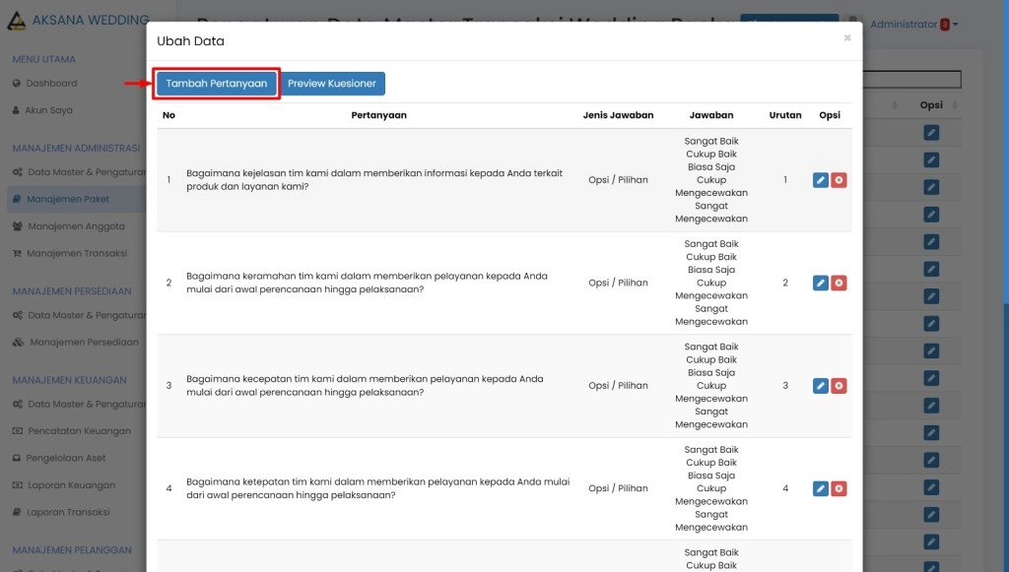Edit question 1 with pencil icon

click(820, 180)
